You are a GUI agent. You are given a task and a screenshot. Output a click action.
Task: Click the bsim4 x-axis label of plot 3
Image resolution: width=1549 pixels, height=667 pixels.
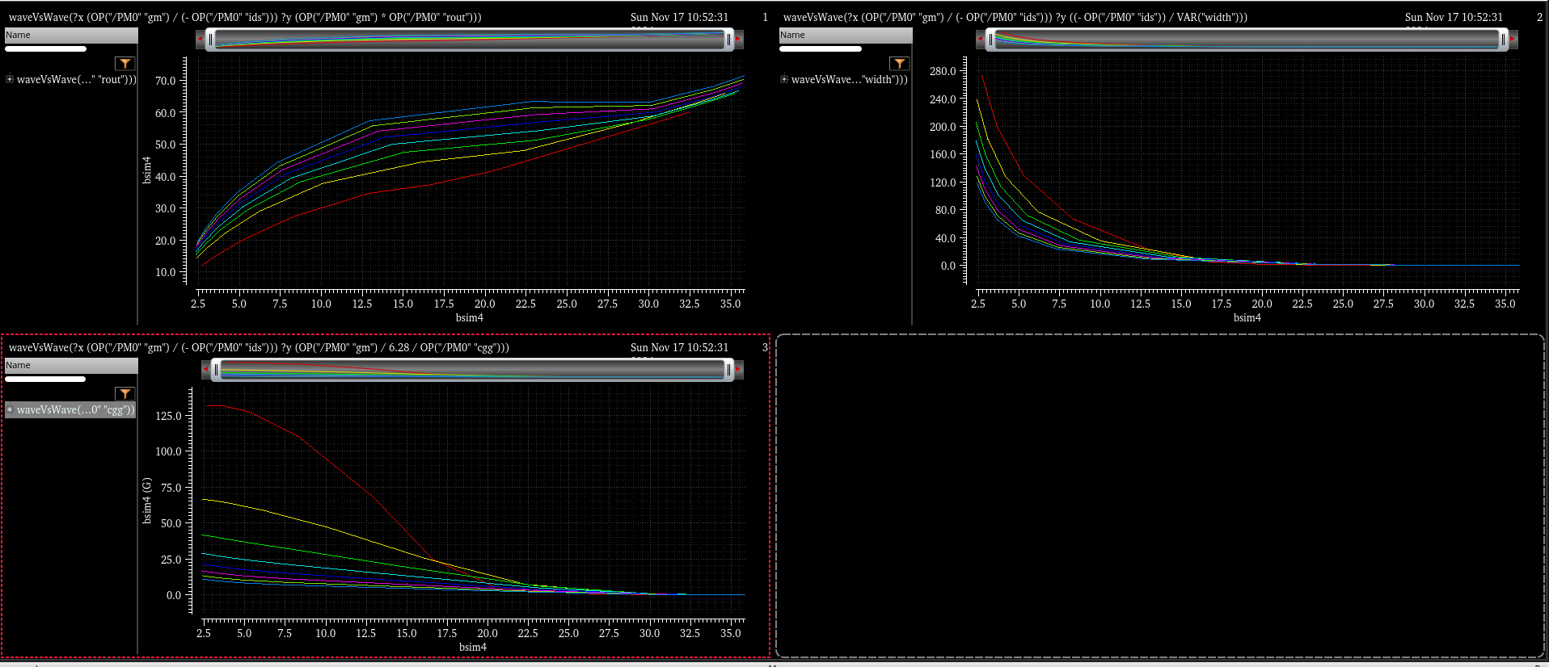pos(473,647)
